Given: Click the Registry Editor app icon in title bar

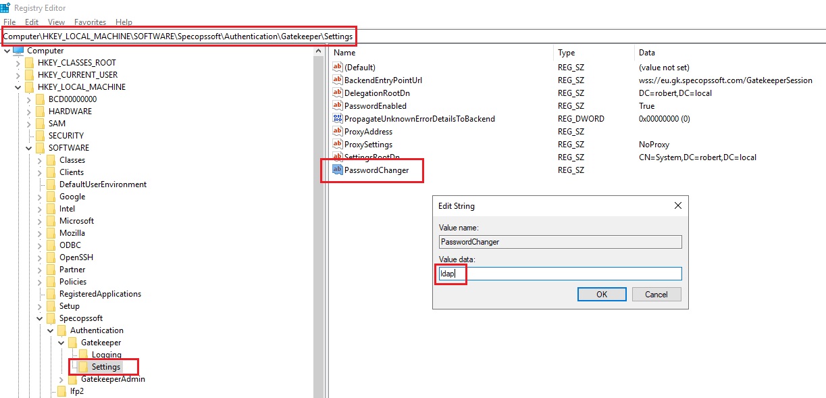Looking at the screenshot, I should (x=5, y=7).
